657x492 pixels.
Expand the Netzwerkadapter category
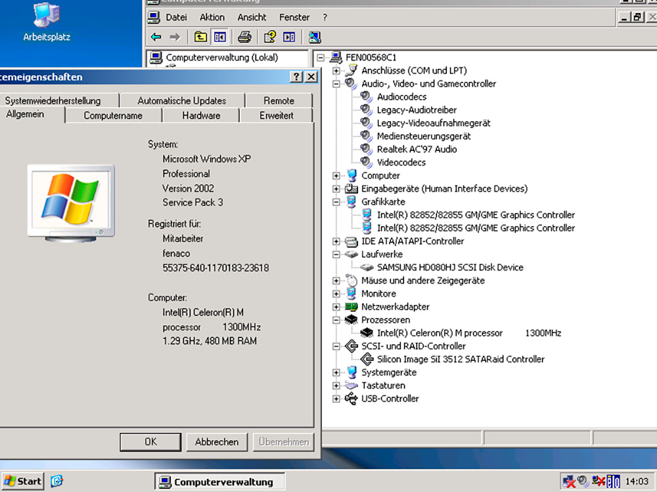pyautogui.click(x=336, y=307)
